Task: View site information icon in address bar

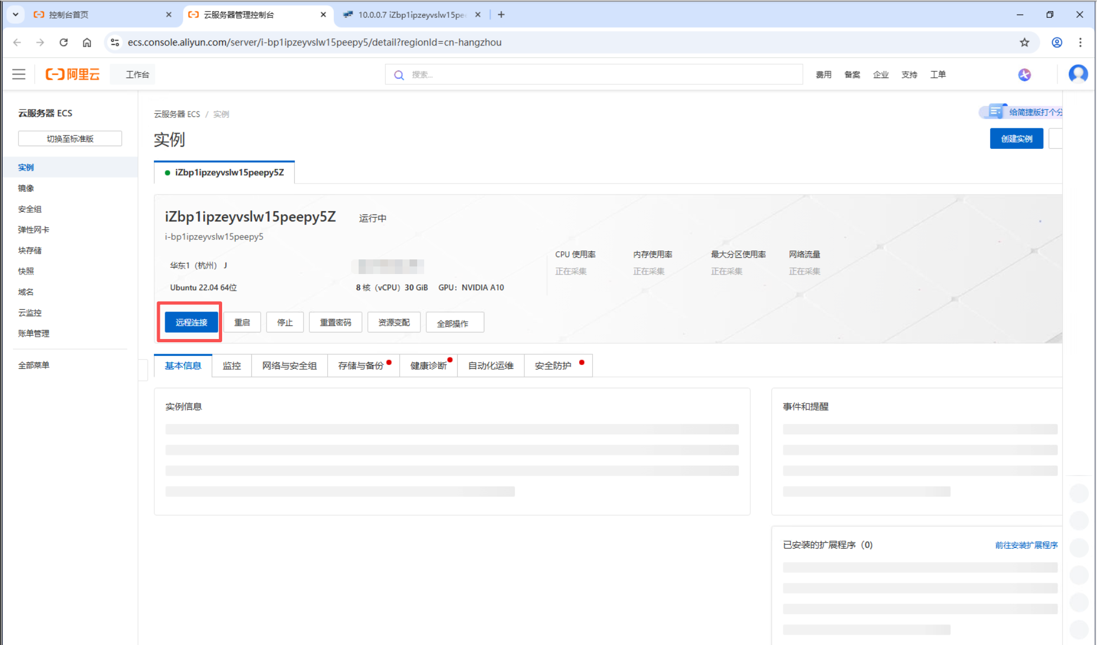Action: click(114, 42)
